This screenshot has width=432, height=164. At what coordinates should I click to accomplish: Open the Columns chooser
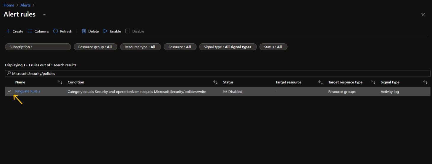pos(38,31)
